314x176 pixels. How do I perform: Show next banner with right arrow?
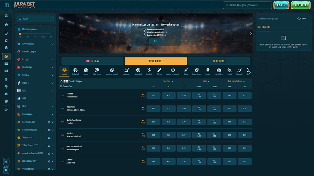(x=251, y=33)
